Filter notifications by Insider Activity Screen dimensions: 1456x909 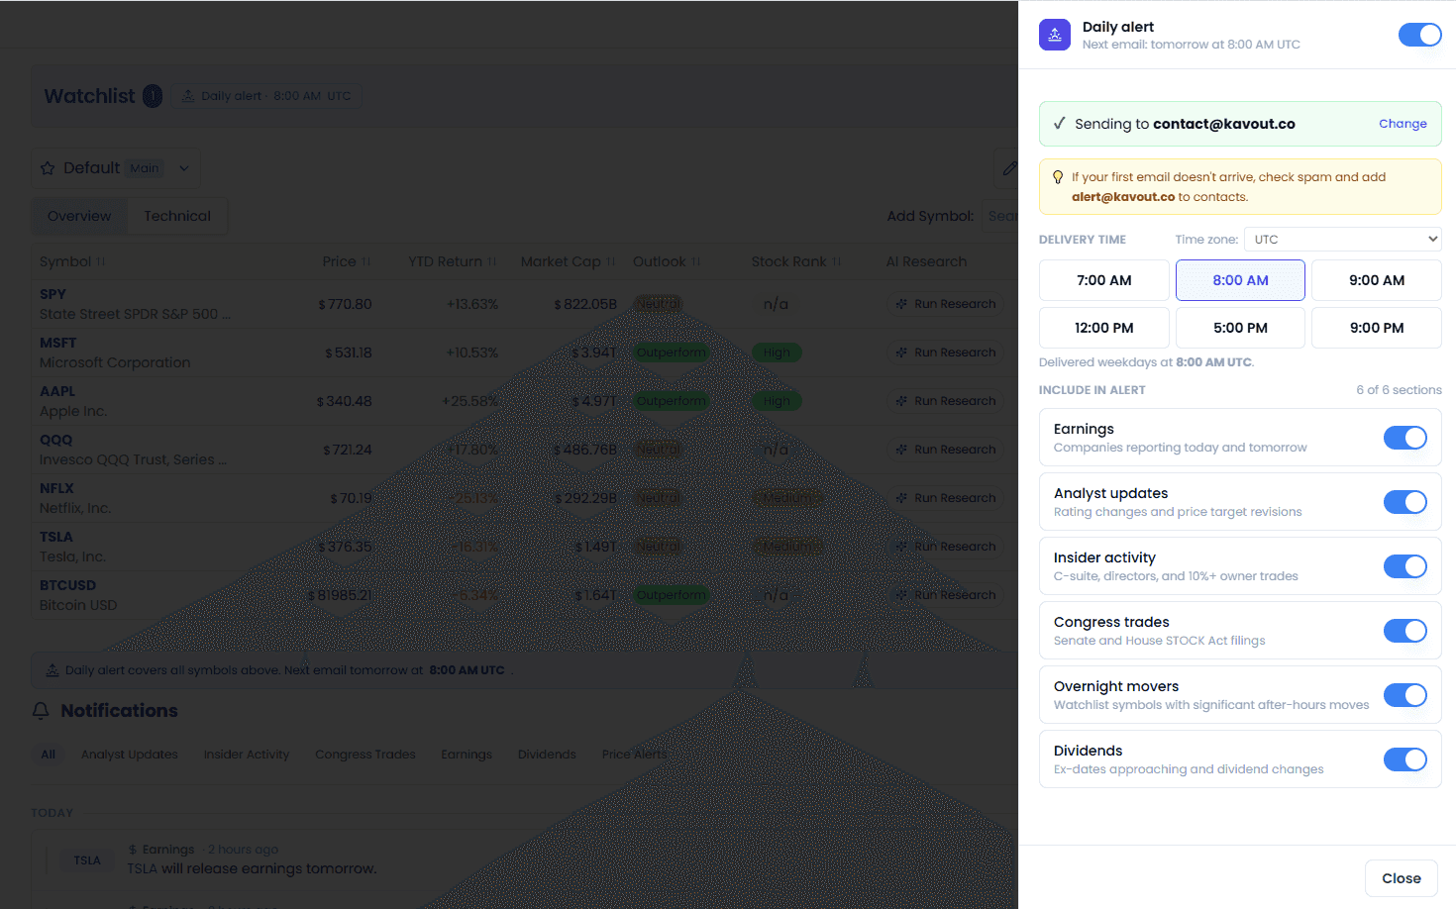[247, 755]
